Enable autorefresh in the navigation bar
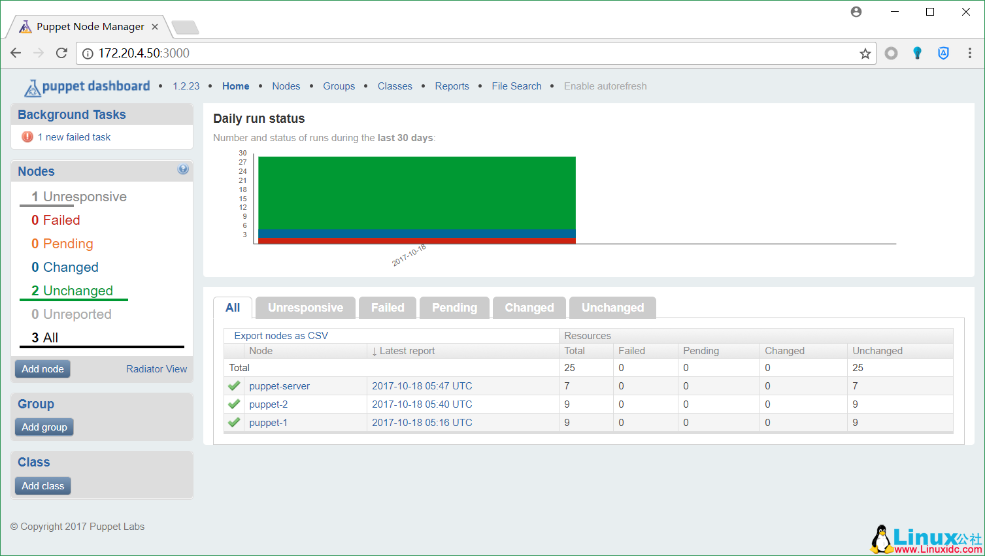Screen dimensions: 985x556 (x=605, y=86)
